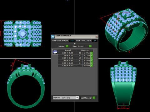The image size is (150, 112).
Task: Click the 1.49tw weight cell
Action: point(87,53)
